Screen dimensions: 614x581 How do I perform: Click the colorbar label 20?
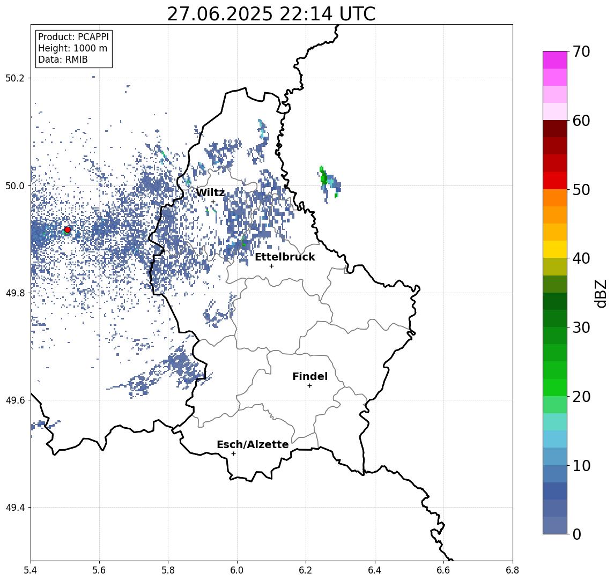pyautogui.click(x=581, y=396)
